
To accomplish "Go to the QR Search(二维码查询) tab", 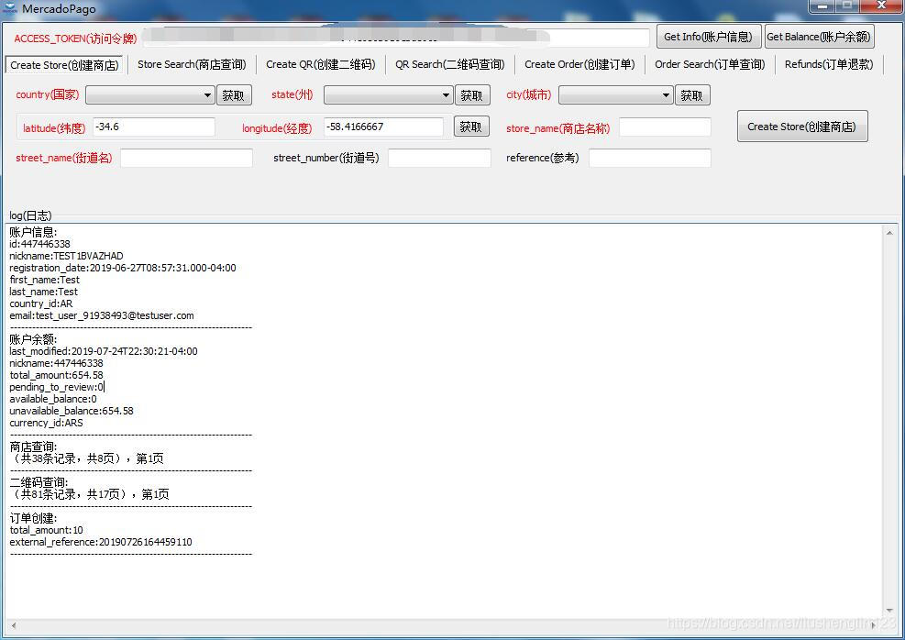I will [x=449, y=64].
